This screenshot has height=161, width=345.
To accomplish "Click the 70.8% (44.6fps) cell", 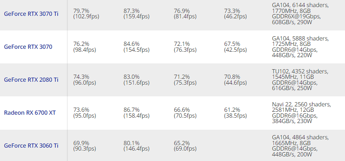I will click(235, 80).
